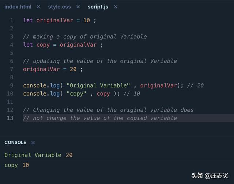Click the 'let copy = originalVar' code line
234x184 pixels.
pyautogui.click(x=63, y=45)
